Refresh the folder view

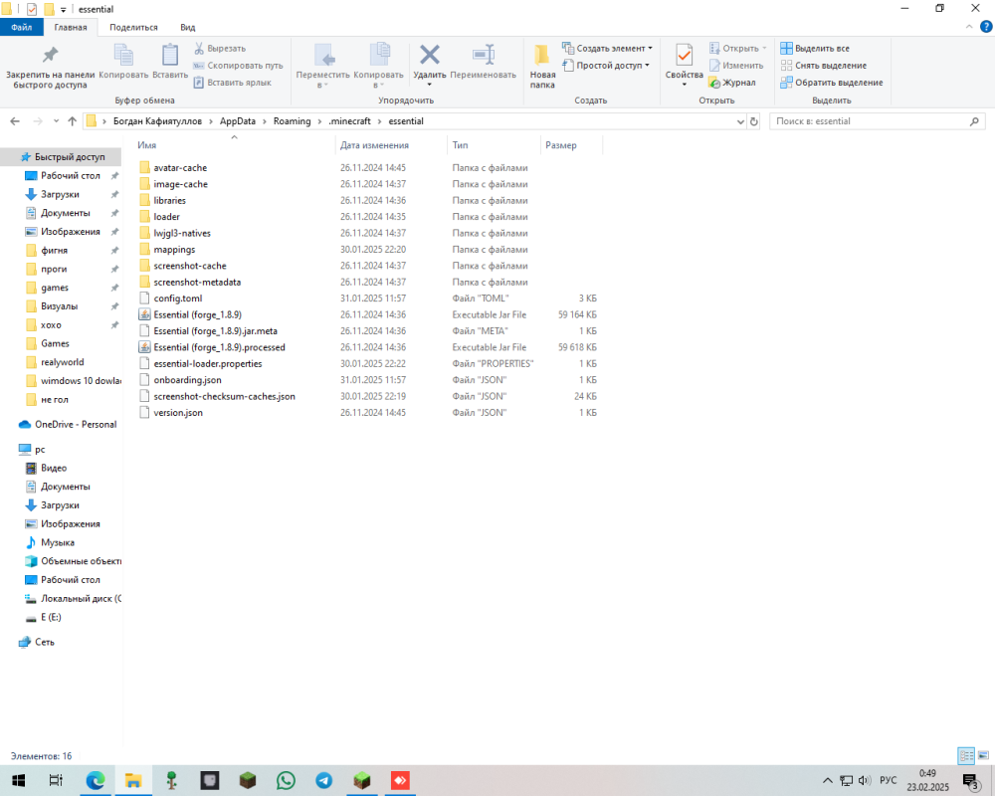pos(754,121)
